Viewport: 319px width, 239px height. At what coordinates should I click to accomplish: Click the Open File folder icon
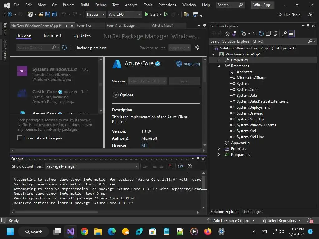click(41, 14)
